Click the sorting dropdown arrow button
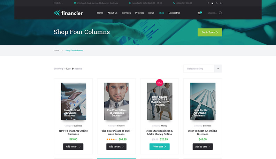 [x=218, y=69]
